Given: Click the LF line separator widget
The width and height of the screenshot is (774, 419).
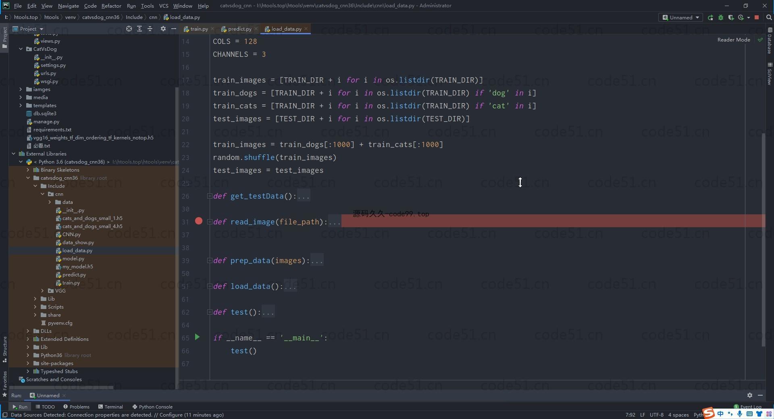Looking at the screenshot, I should click(643, 415).
